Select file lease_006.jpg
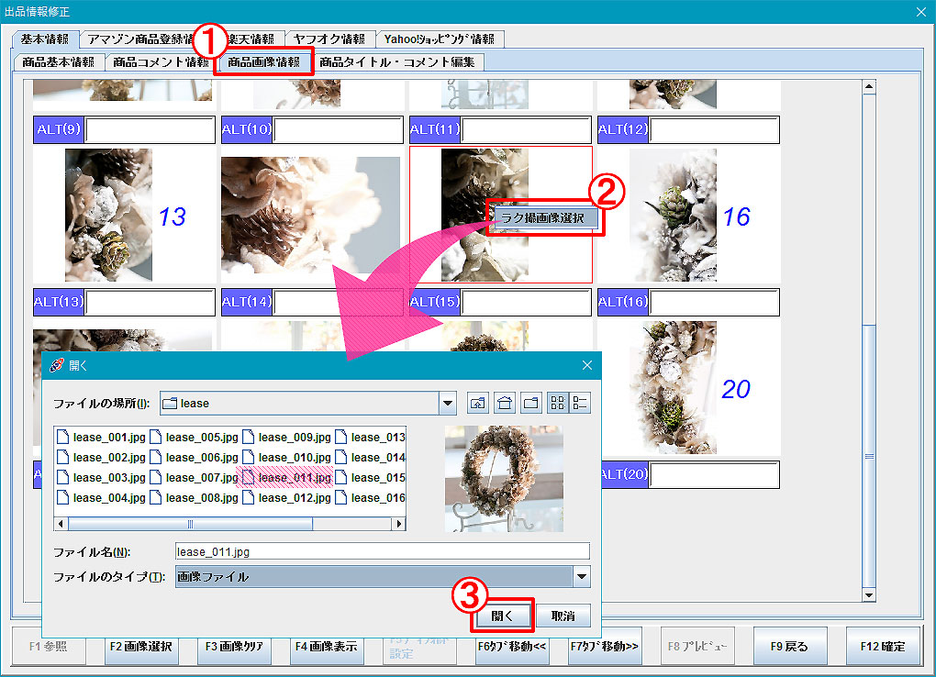The width and height of the screenshot is (936, 677). coord(194,458)
